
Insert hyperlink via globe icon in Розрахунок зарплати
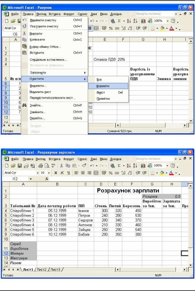[113, 165]
